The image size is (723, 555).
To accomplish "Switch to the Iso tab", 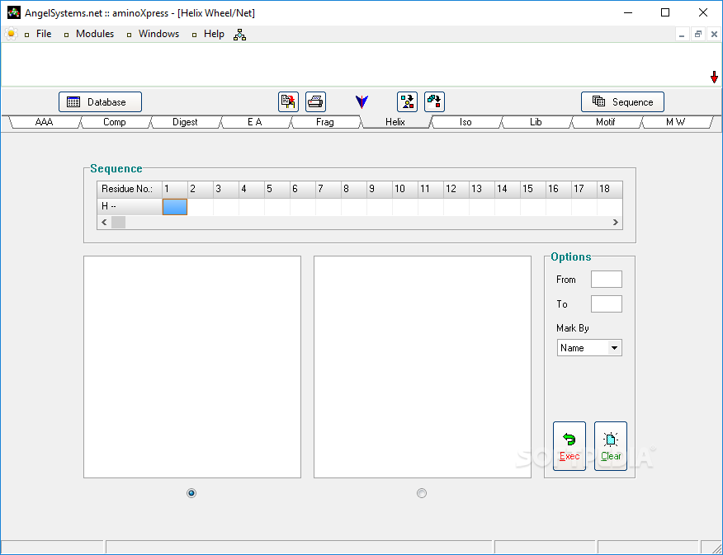I will click(x=465, y=122).
